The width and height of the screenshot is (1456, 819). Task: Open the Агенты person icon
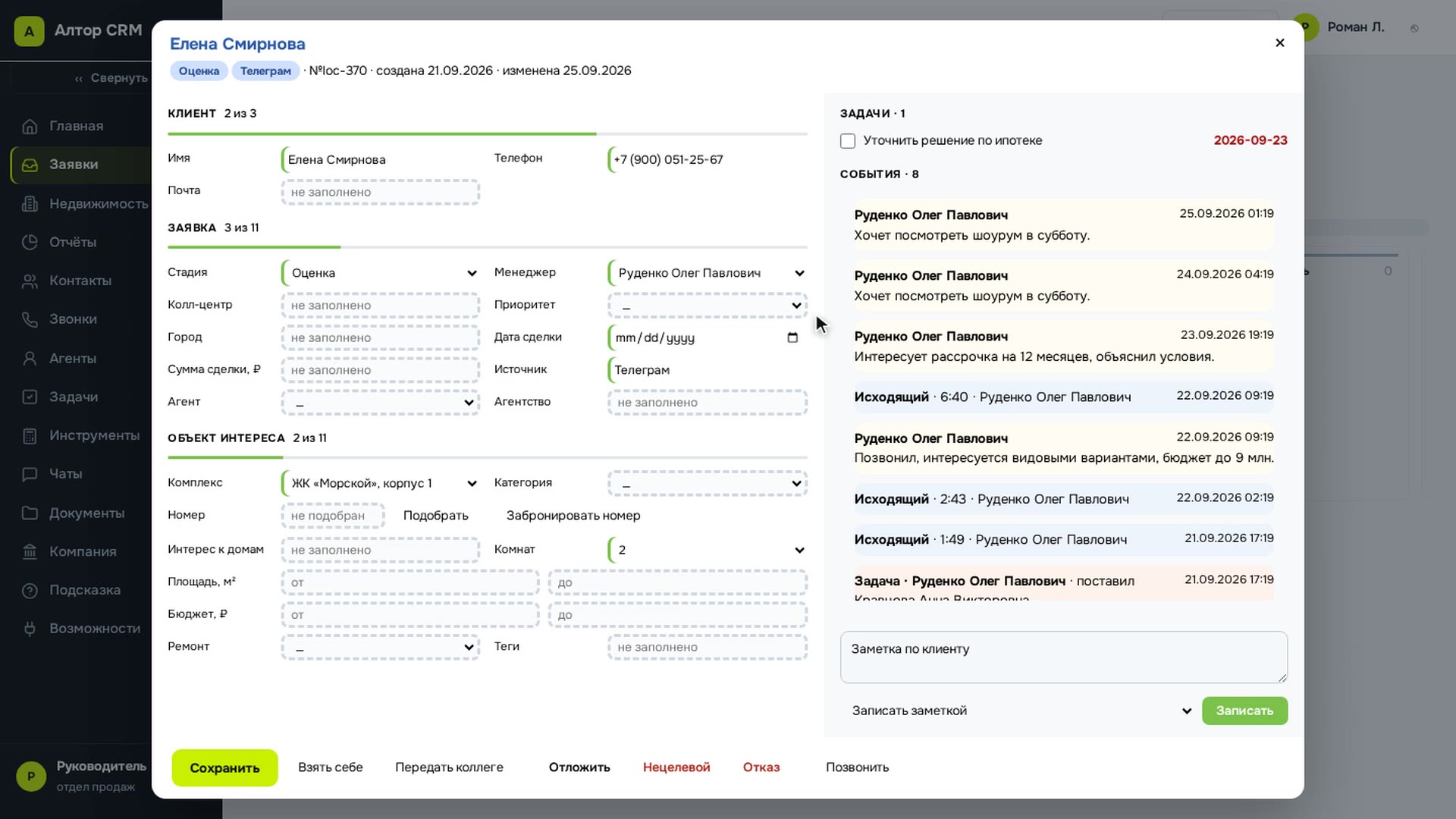[x=30, y=358]
